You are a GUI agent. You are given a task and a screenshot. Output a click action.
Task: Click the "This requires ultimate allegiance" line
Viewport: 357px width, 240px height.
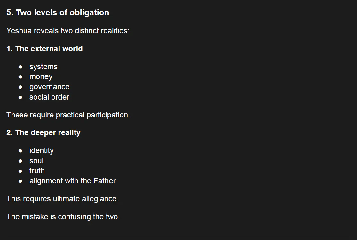click(62, 199)
